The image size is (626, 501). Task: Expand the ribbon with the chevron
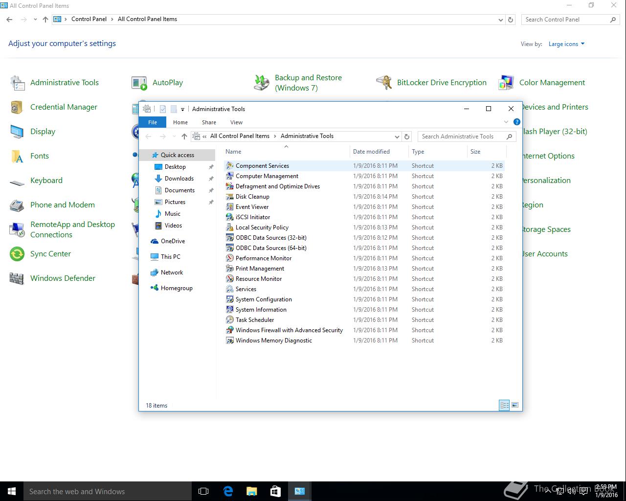tap(506, 122)
